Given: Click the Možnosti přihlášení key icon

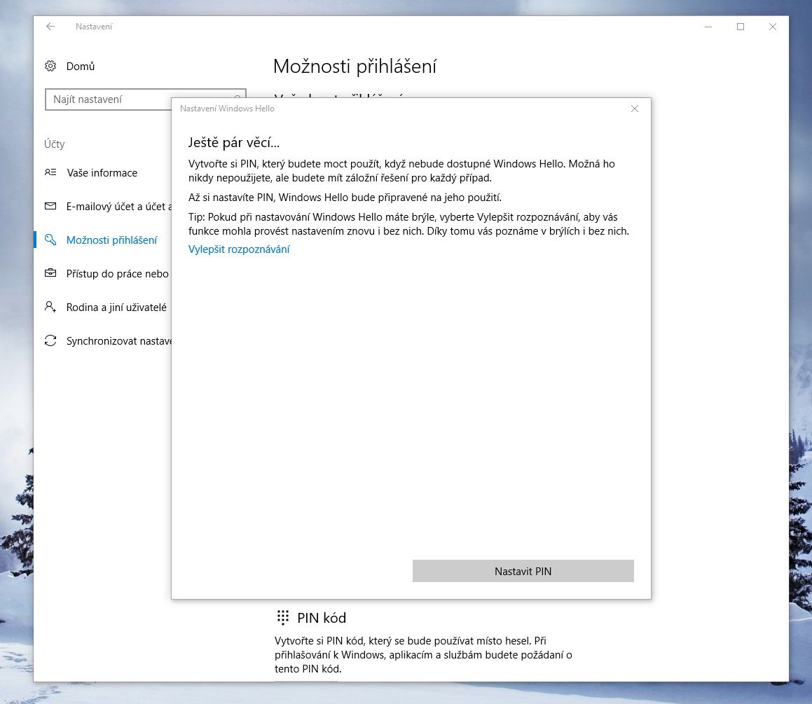Looking at the screenshot, I should click(x=50, y=240).
